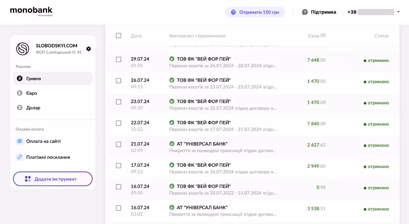Toggle the select-all checkbox in table header
Viewport: 409px width, 224px height.
[119, 36]
